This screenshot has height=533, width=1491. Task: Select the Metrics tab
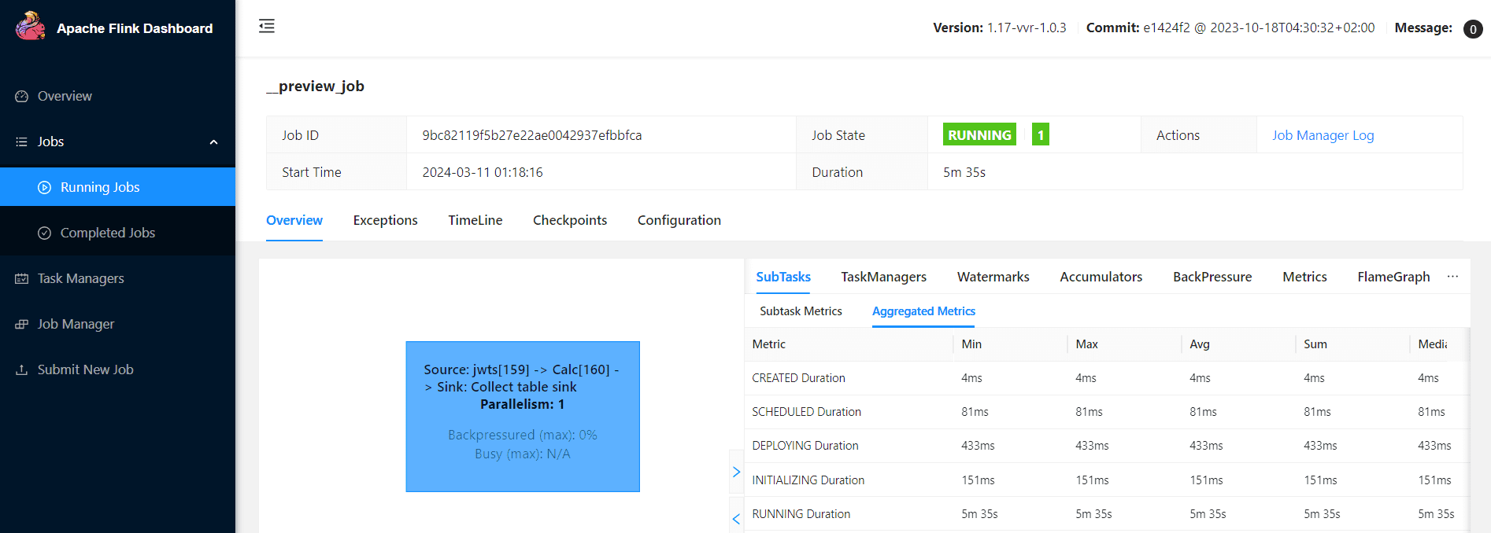tap(1304, 277)
